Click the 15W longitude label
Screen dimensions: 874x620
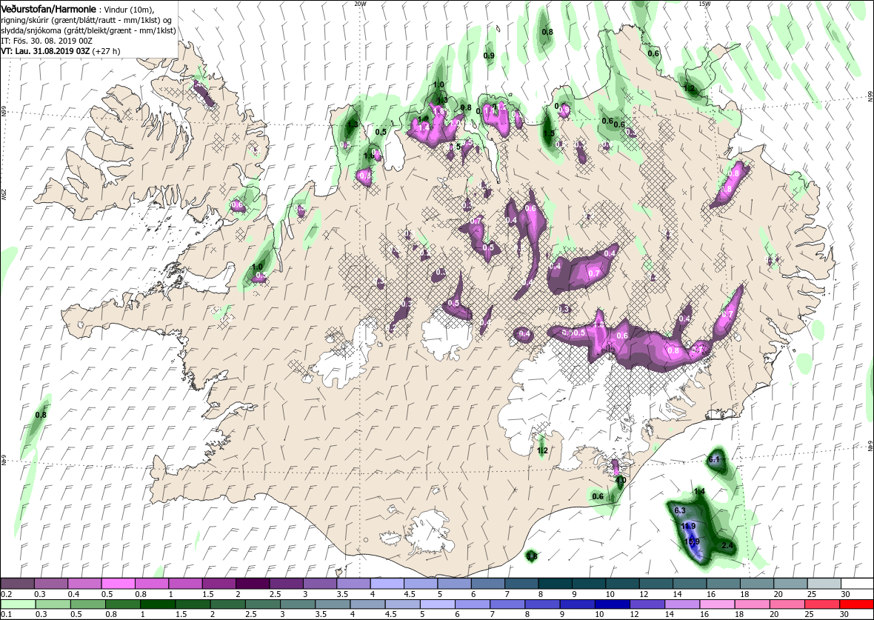pos(704,4)
